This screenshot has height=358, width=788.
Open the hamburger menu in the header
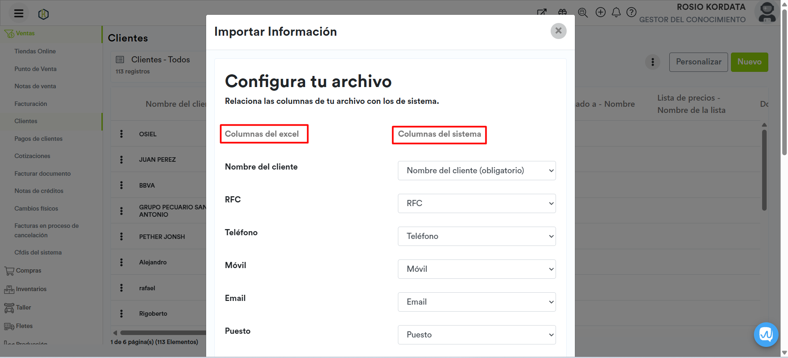click(18, 14)
